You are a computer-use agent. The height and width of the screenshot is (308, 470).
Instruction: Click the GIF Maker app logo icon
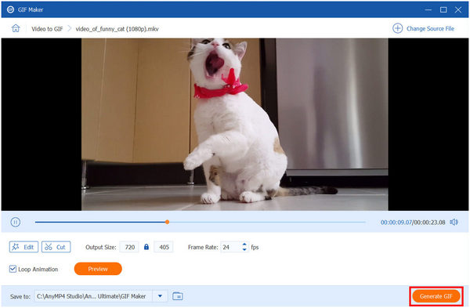(x=10, y=9)
